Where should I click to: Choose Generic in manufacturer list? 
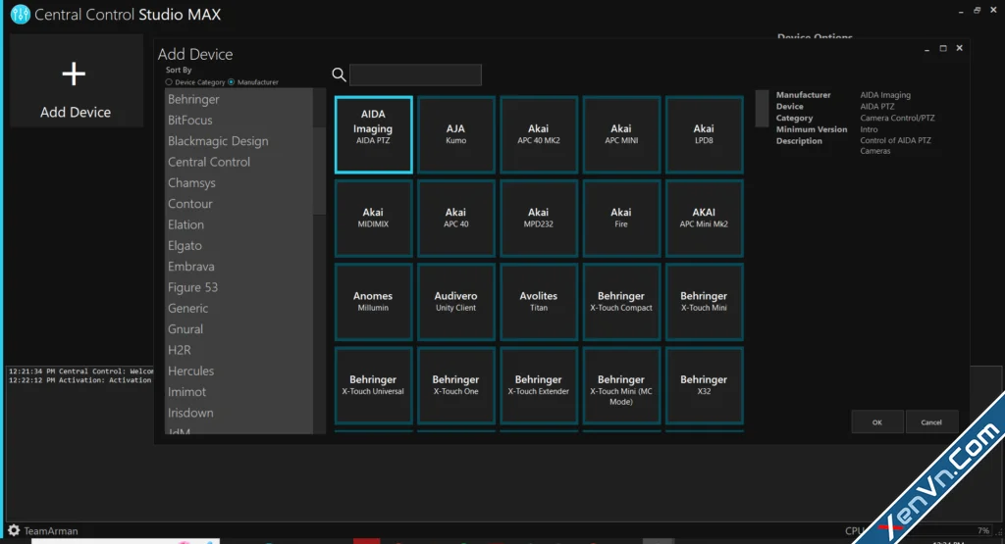tap(238, 309)
